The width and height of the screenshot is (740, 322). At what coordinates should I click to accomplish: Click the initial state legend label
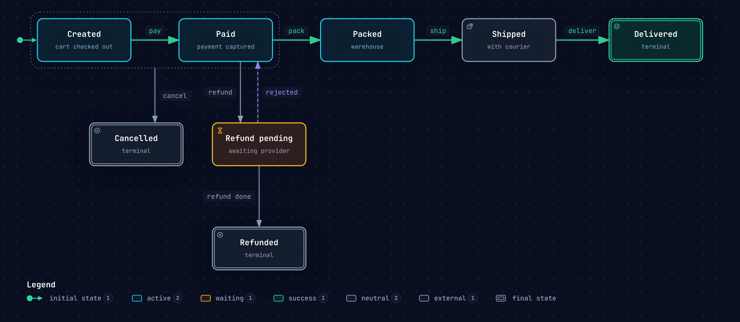click(x=75, y=298)
